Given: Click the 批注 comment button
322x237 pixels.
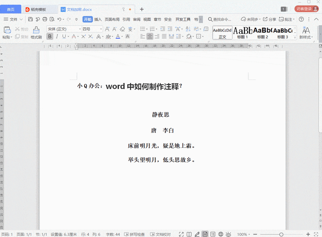Looking at the screenshot, I should pyautogui.click(x=287, y=19).
